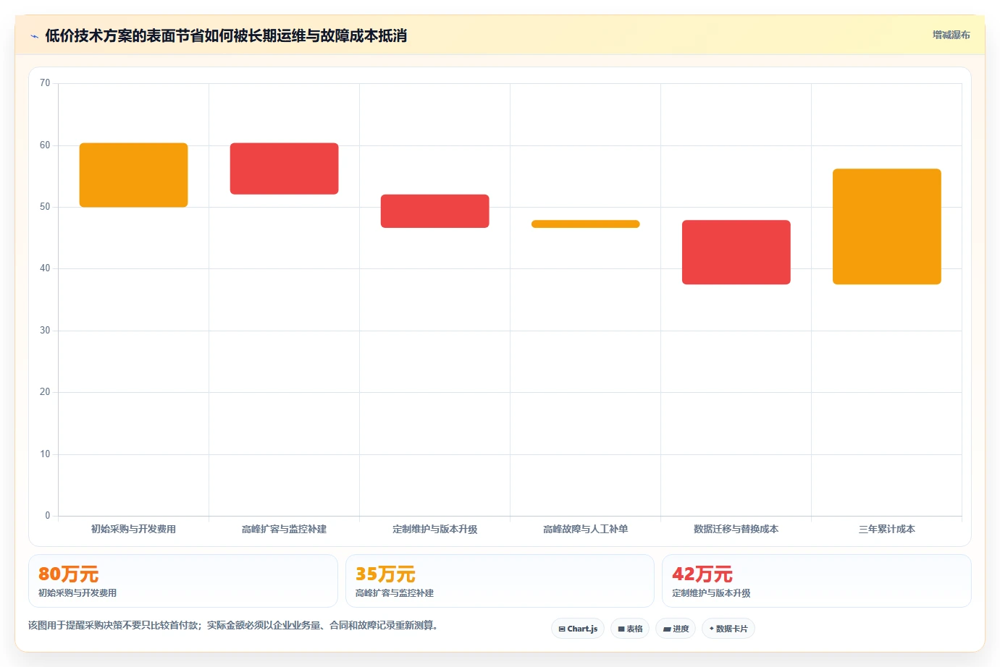Click the red 数据迁移与替换成本 bar
Screen dimensions: 1000x667
point(736,252)
